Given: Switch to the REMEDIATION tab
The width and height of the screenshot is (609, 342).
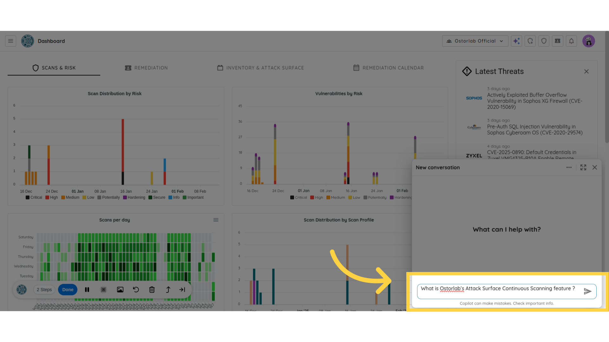Looking at the screenshot, I should pyautogui.click(x=146, y=68).
